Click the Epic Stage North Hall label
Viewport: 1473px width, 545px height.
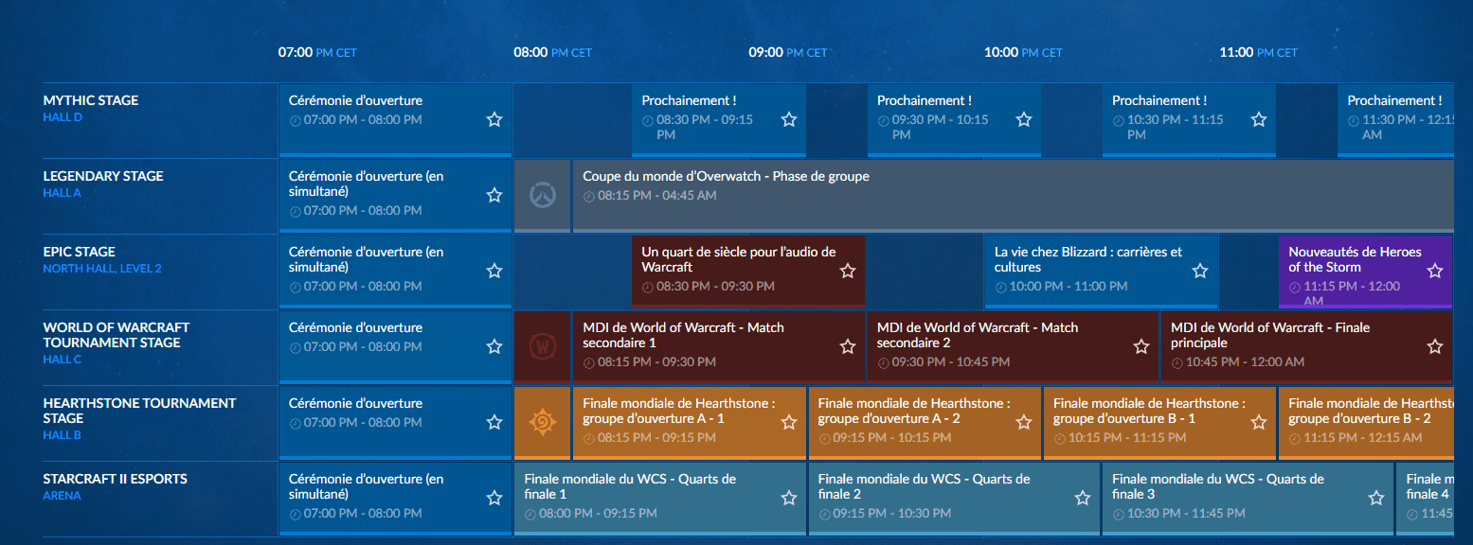[x=102, y=269]
